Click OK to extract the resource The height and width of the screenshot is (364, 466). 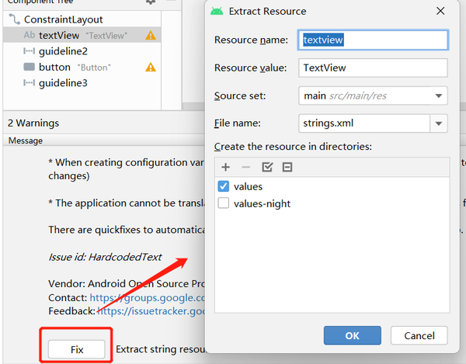pos(352,335)
